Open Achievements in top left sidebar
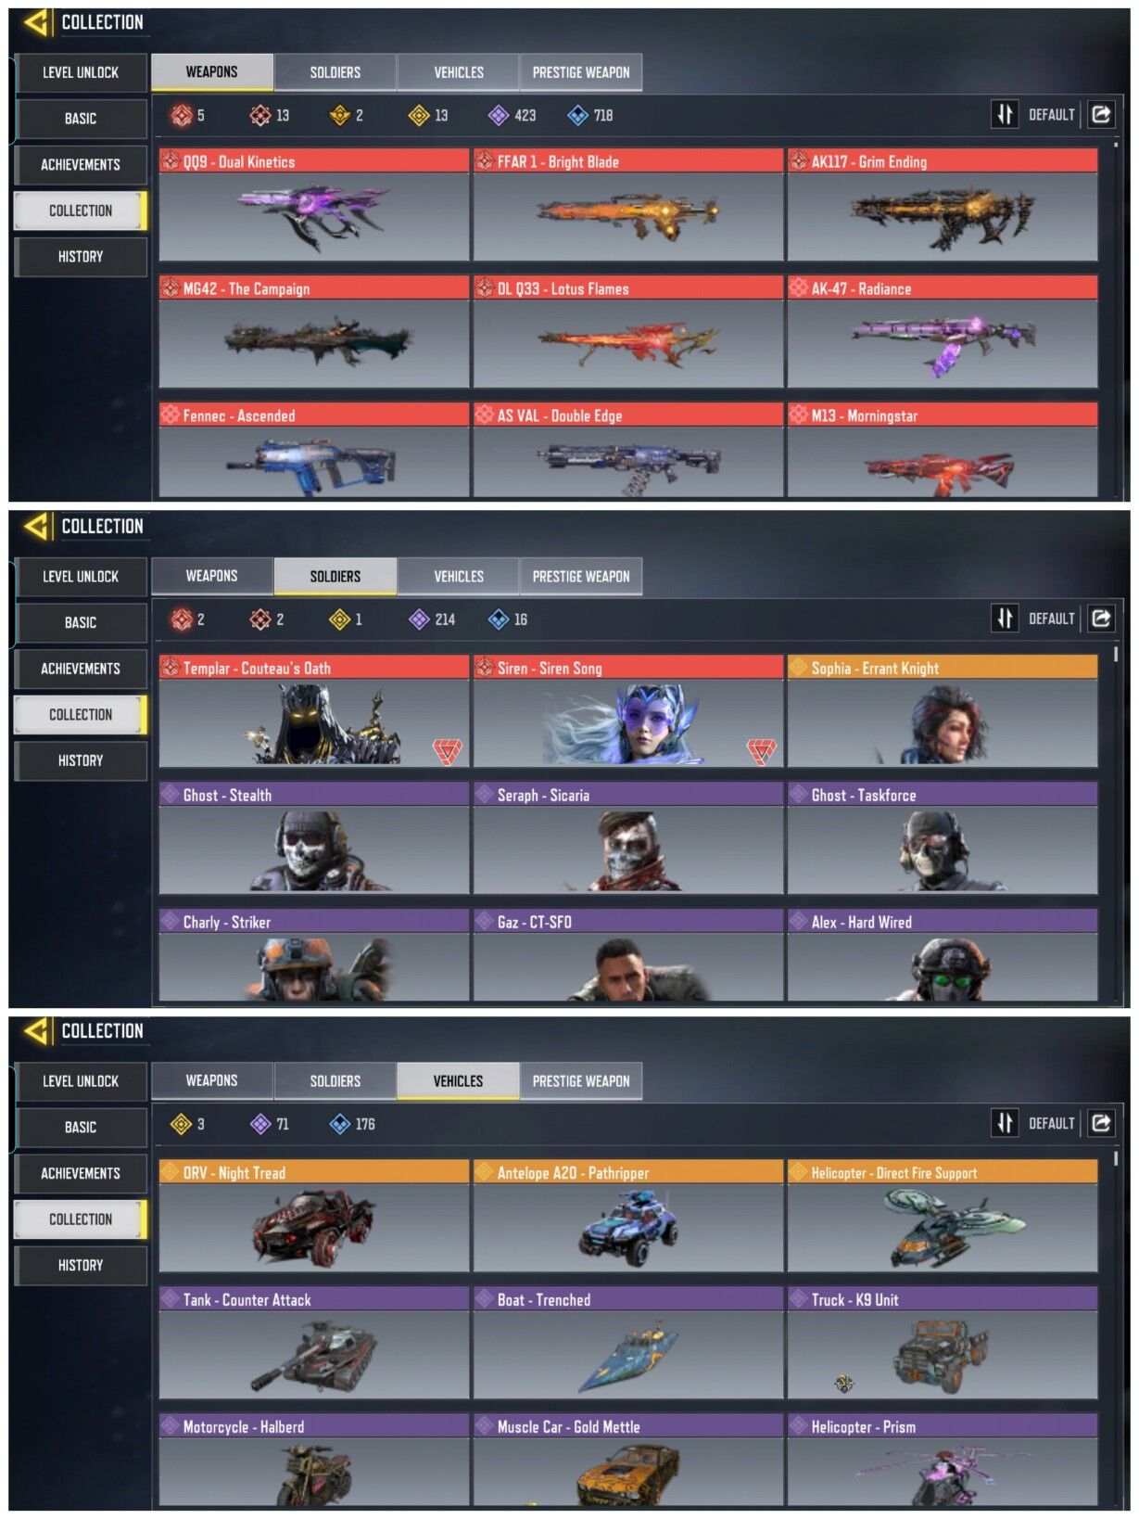Screen dimensions: 1139x1519 point(81,164)
